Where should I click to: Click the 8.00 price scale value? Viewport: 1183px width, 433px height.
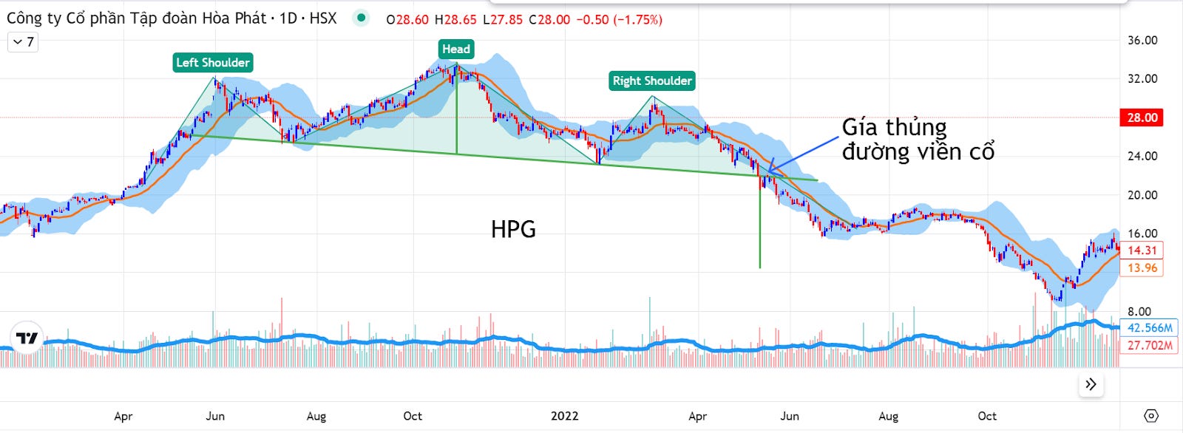[x=1139, y=312]
